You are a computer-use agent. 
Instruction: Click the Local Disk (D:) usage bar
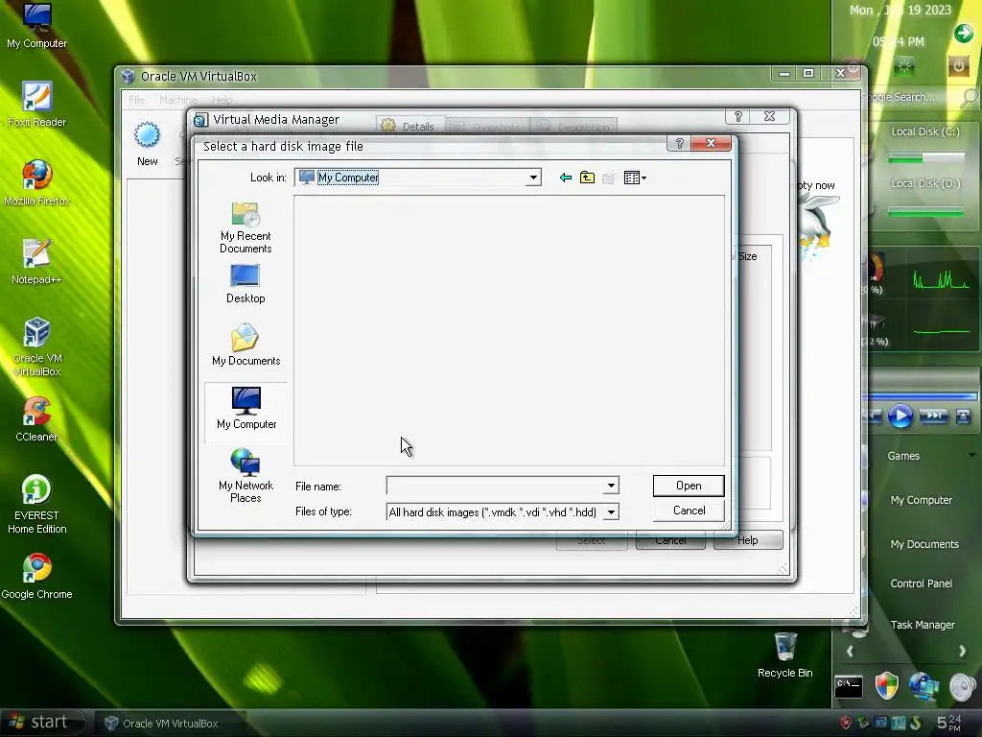click(x=926, y=212)
